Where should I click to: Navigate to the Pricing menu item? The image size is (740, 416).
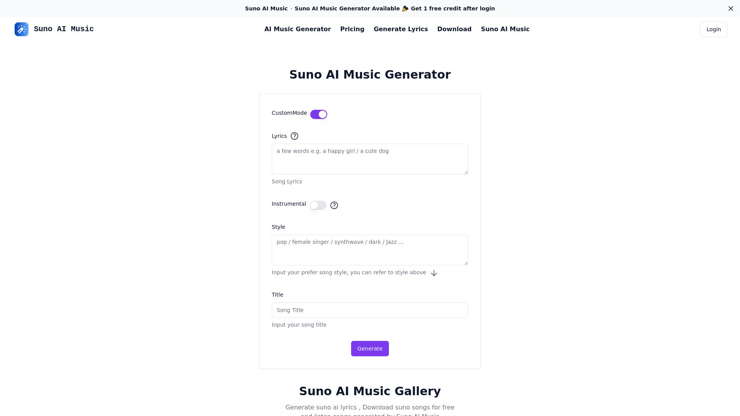[352, 29]
